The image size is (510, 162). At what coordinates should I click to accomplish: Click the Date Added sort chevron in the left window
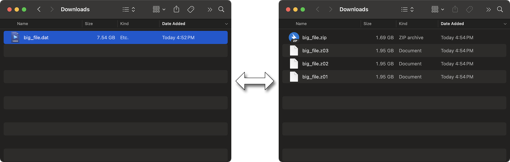click(226, 24)
